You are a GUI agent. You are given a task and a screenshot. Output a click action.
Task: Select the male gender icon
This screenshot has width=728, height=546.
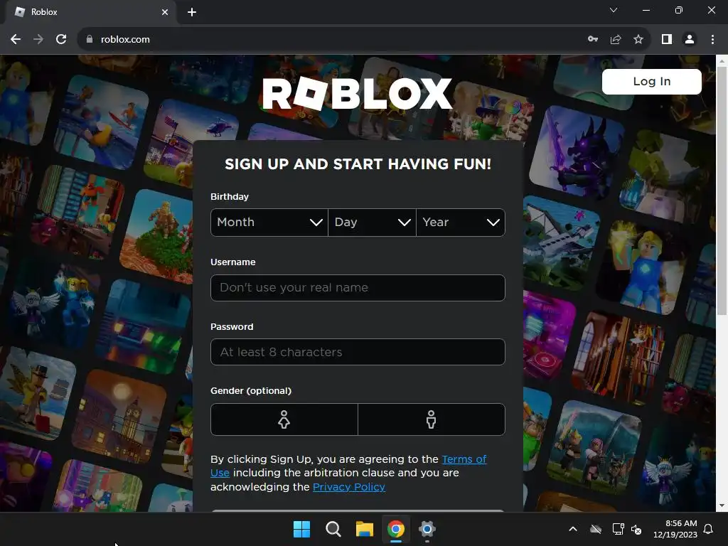pos(432,419)
